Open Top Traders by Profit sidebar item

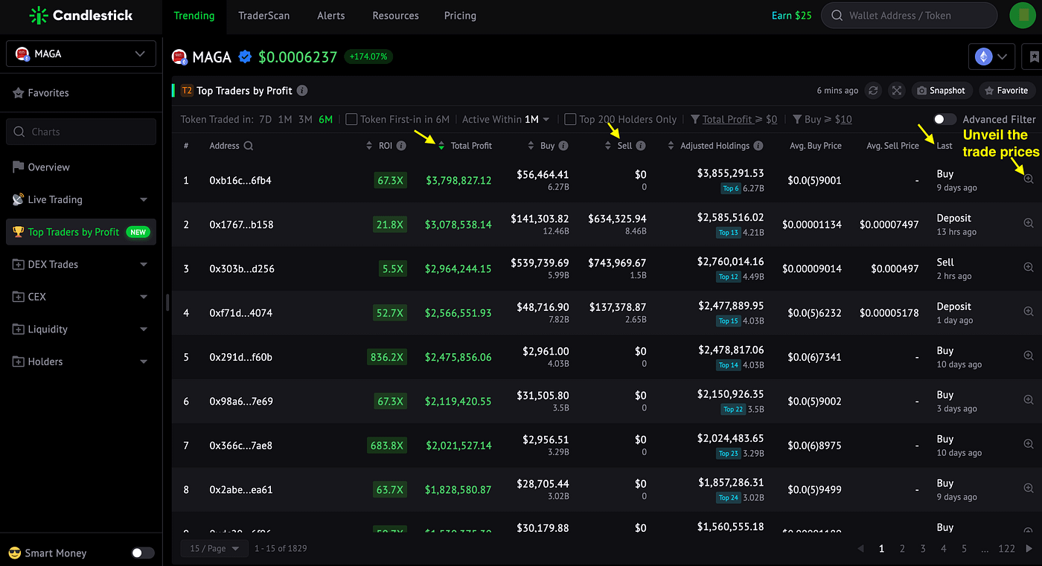tap(81, 232)
